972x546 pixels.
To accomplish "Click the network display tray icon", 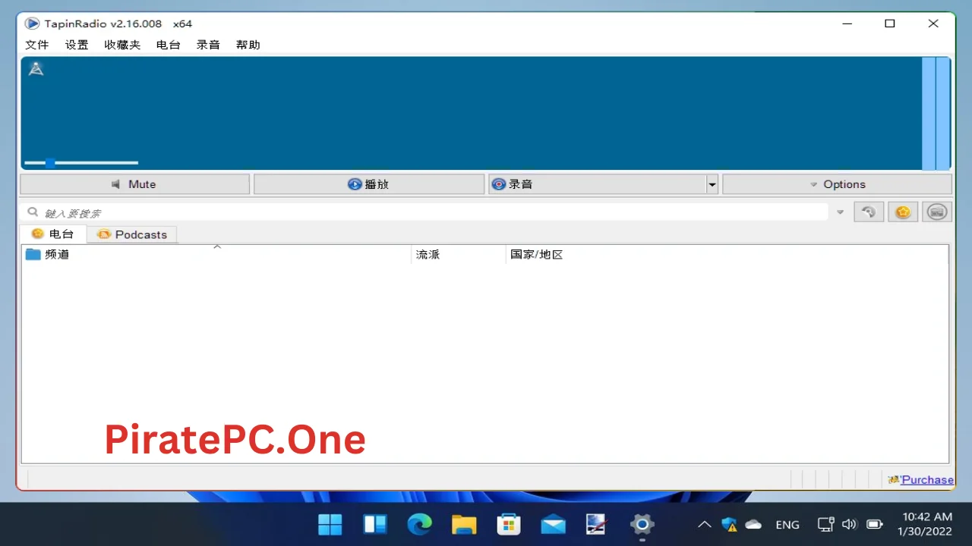I will 825,524.
